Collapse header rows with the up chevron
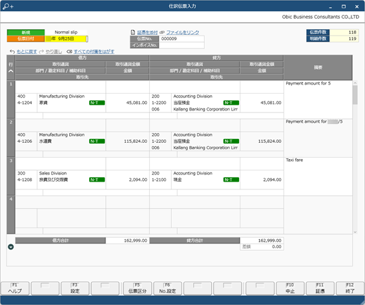 tap(11, 71)
